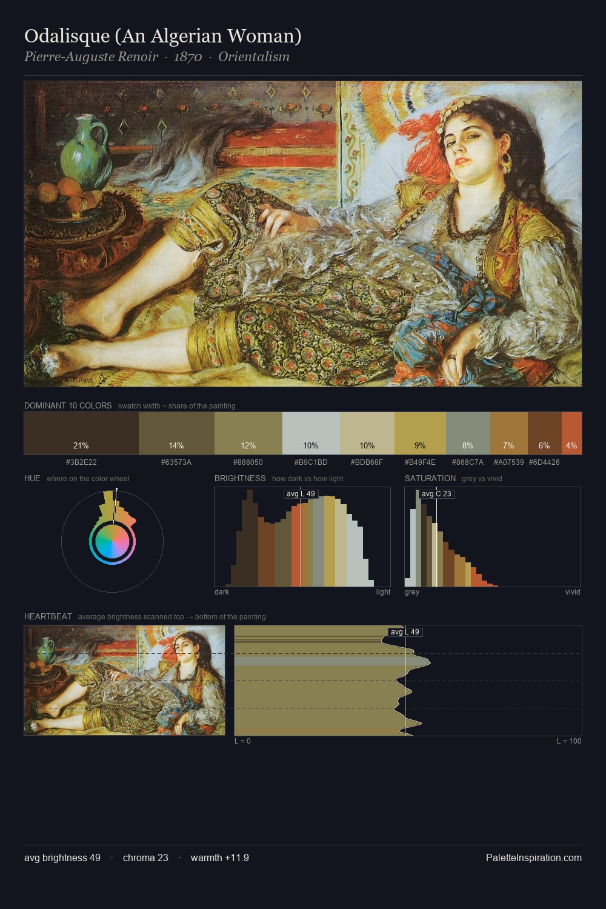
Task: Click the small painting thumbnail in Heartbeat section
Action: (x=124, y=680)
